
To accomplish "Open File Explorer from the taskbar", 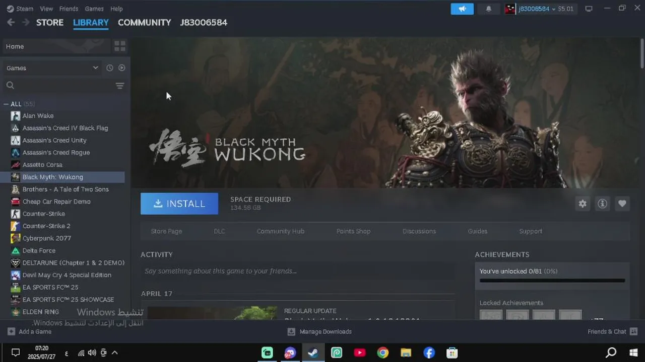I will 406,352.
